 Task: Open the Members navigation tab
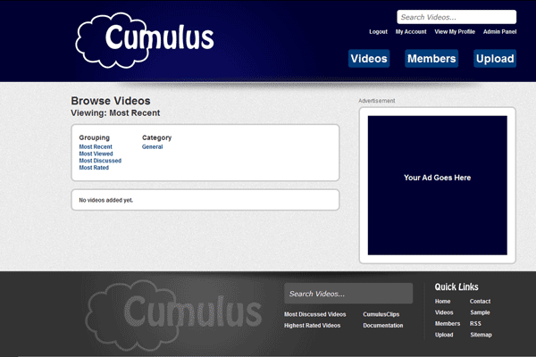pyautogui.click(x=431, y=59)
